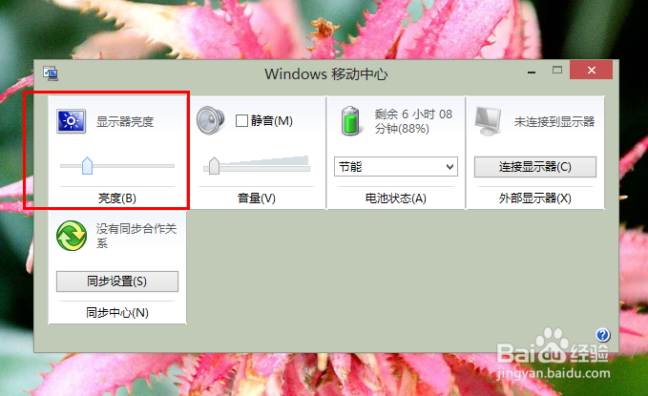Click the 音量(V) label

256,198
